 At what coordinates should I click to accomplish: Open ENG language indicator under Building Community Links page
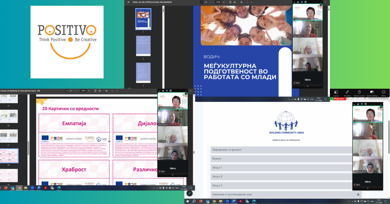[372, 201]
